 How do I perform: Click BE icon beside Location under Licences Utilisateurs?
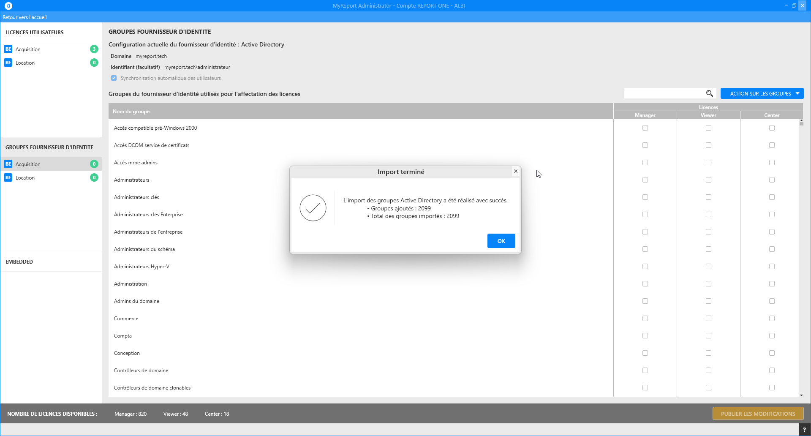coord(8,63)
